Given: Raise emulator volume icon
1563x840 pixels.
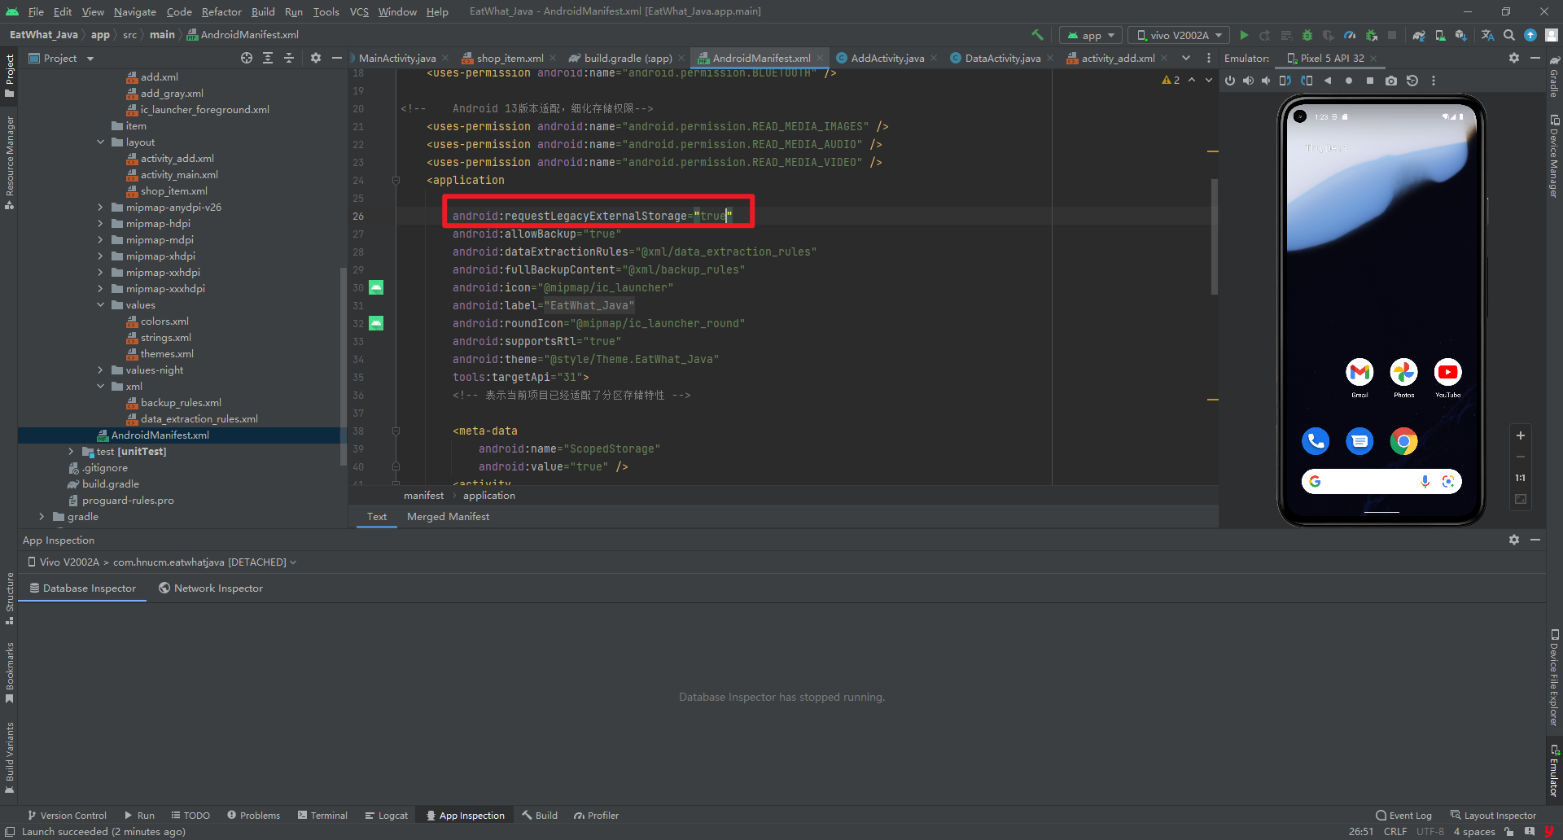Looking at the screenshot, I should pyautogui.click(x=1248, y=81).
